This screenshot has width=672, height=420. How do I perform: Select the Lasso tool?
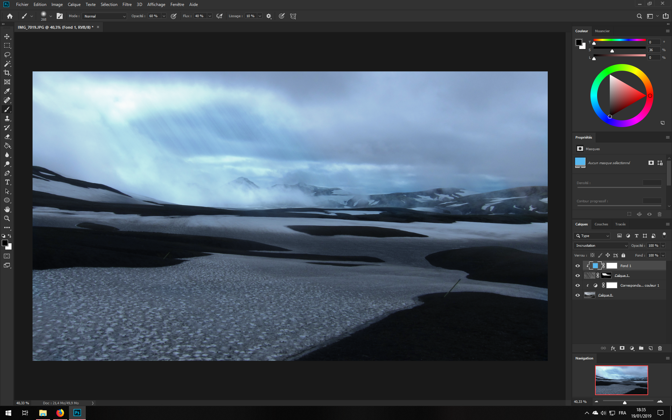(x=7, y=55)
